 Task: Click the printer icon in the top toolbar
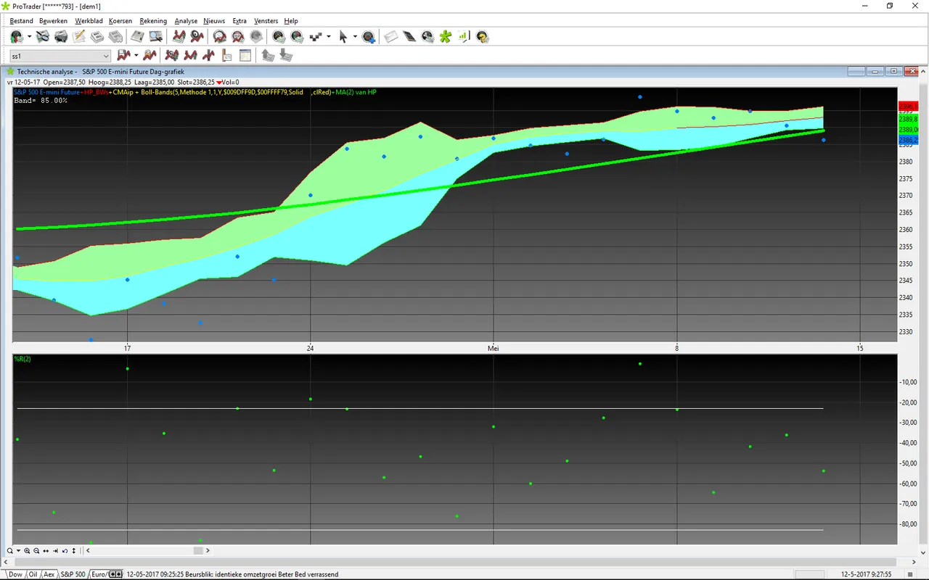(61, 36)
